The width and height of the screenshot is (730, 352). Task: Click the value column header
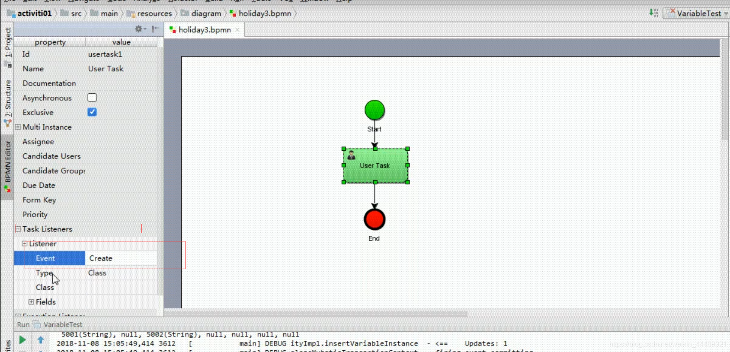[x=122, y=42]
